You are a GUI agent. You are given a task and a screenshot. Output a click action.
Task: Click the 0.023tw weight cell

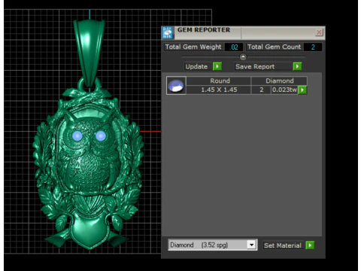pos(284,90)
